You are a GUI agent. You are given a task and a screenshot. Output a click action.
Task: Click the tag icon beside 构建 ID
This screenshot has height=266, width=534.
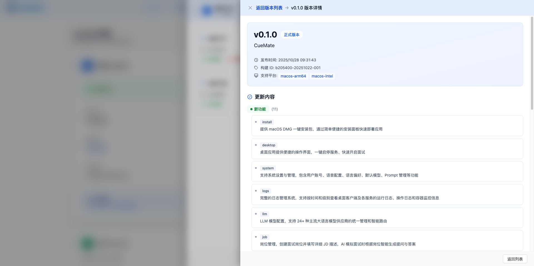point(256,68)
